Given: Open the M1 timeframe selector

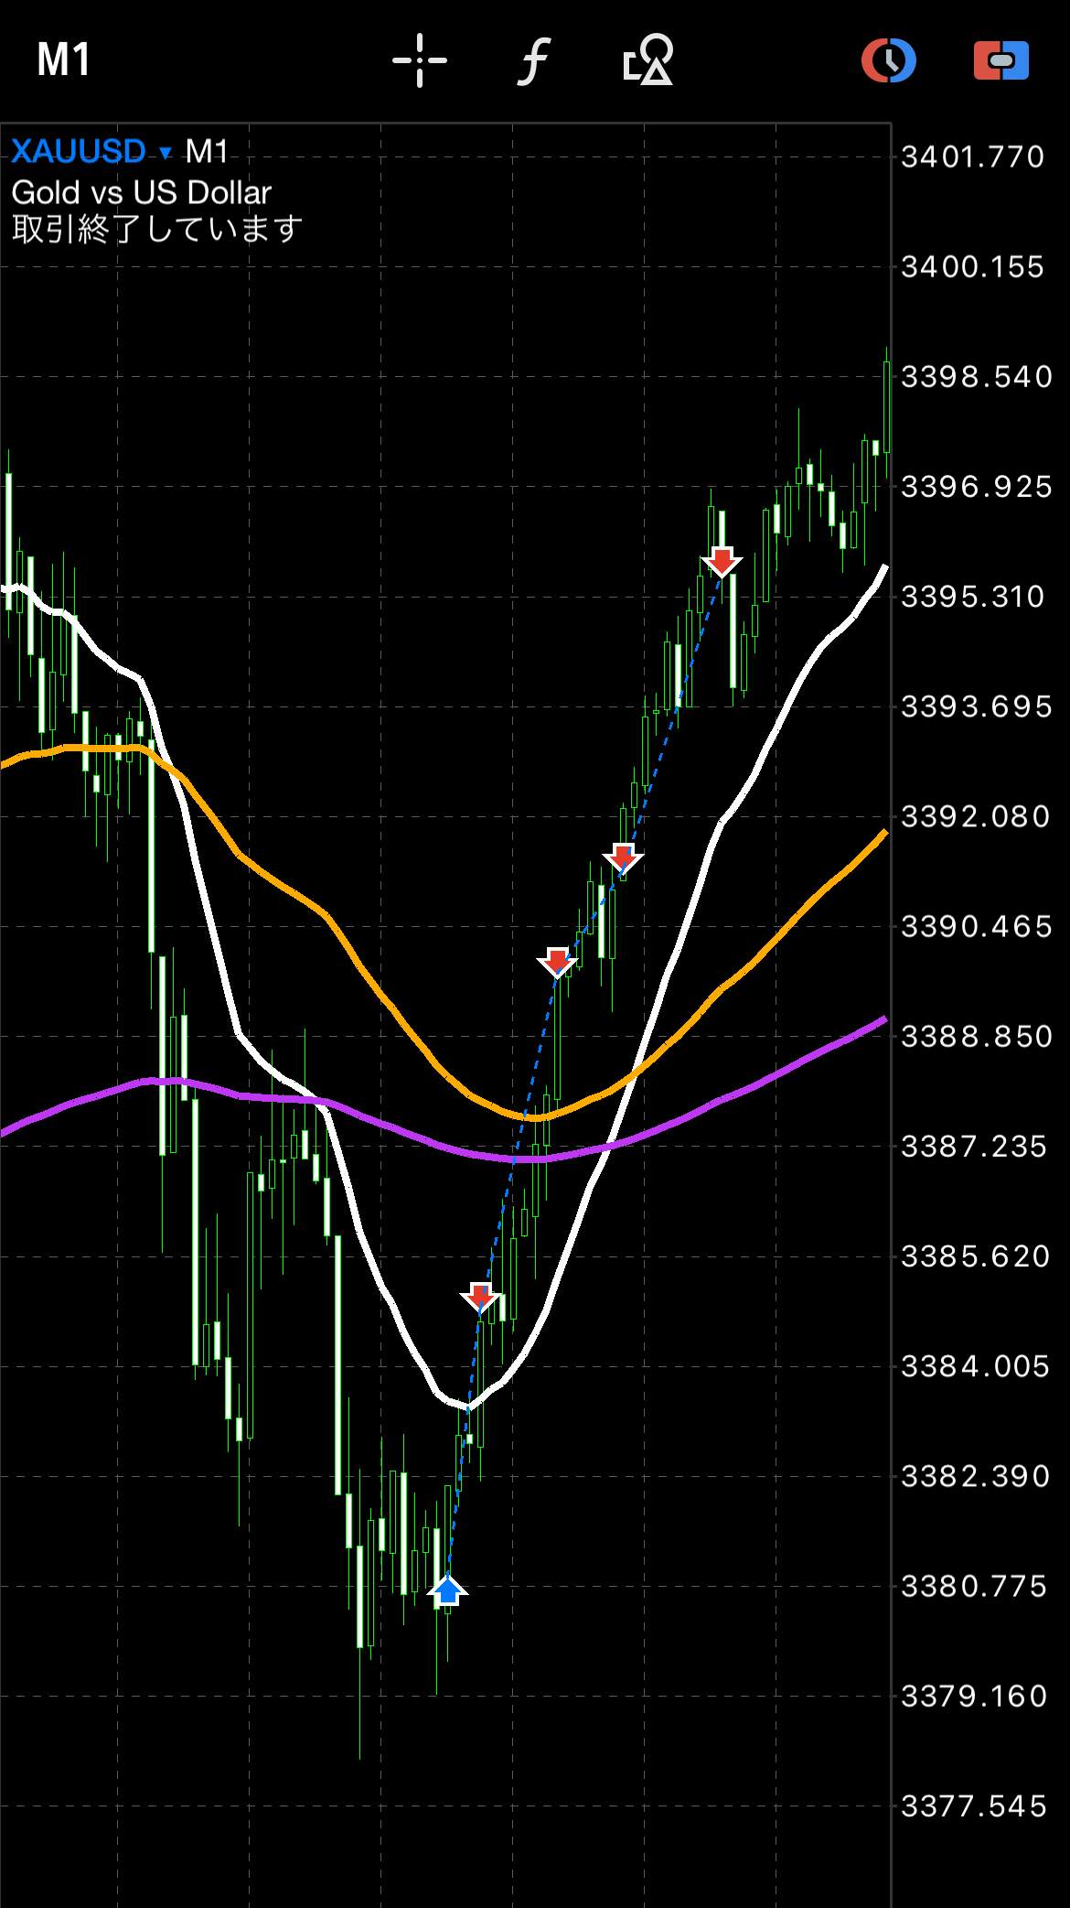Looking at the screenshot, I should pyautogui.click(x=63, y=60).
